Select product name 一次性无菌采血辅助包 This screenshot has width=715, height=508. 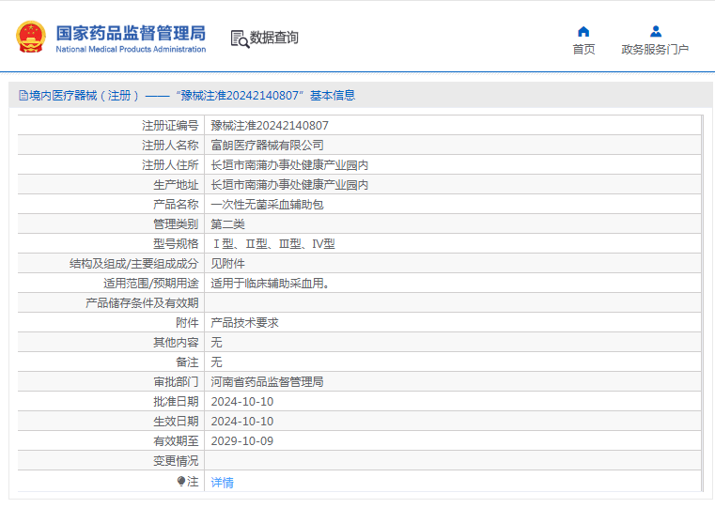click(x=267, y=204)
